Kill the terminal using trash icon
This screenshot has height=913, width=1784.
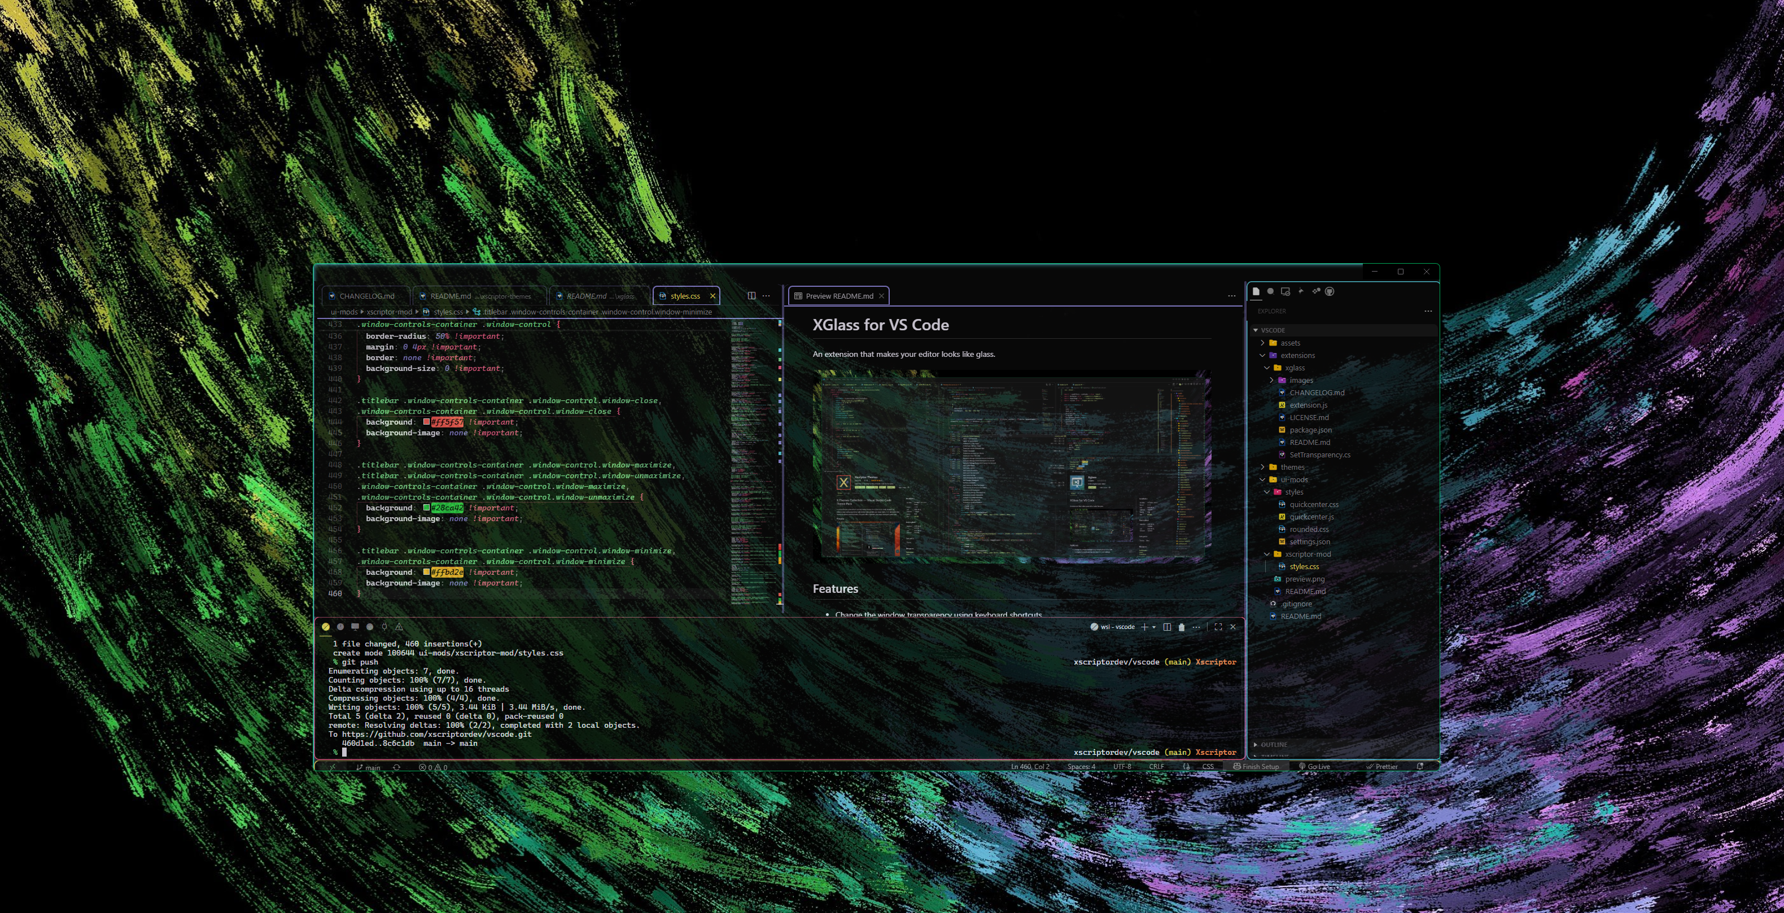(x=1182, y=627)
